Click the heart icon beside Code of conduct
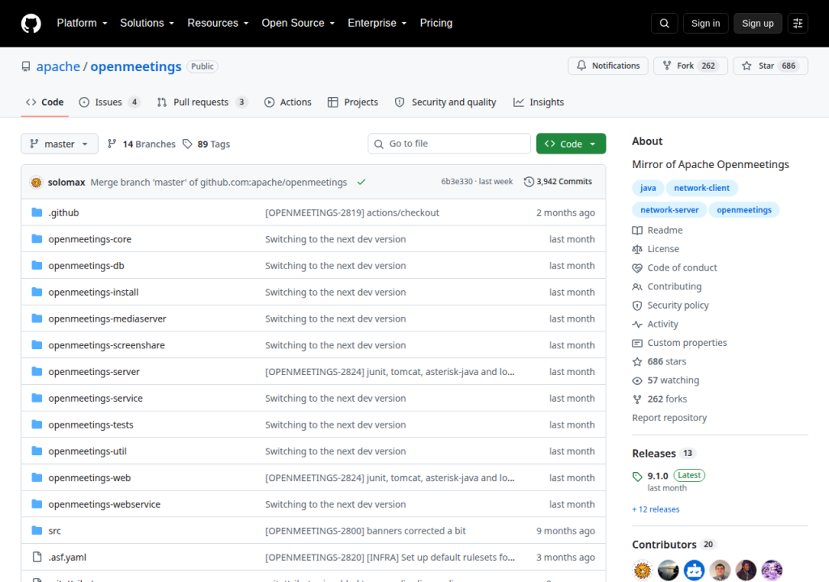The image size is (829, 582). point(637,268)
